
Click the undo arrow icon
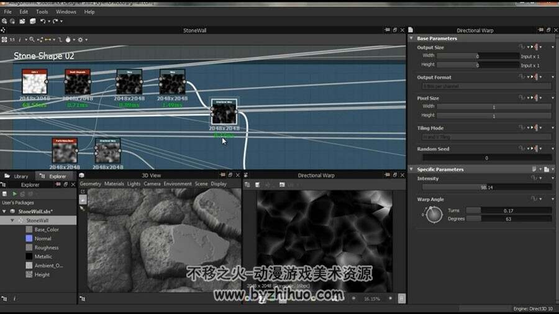pos(42,21)
